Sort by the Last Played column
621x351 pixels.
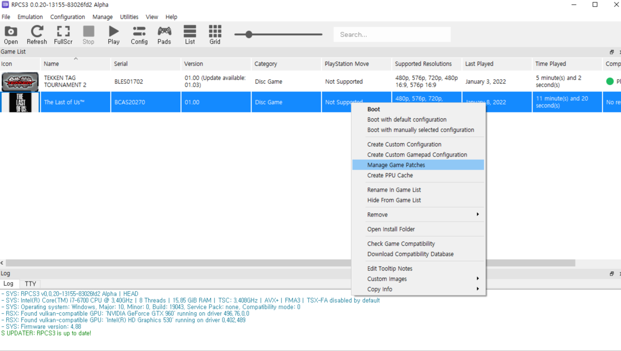[497, 64]
